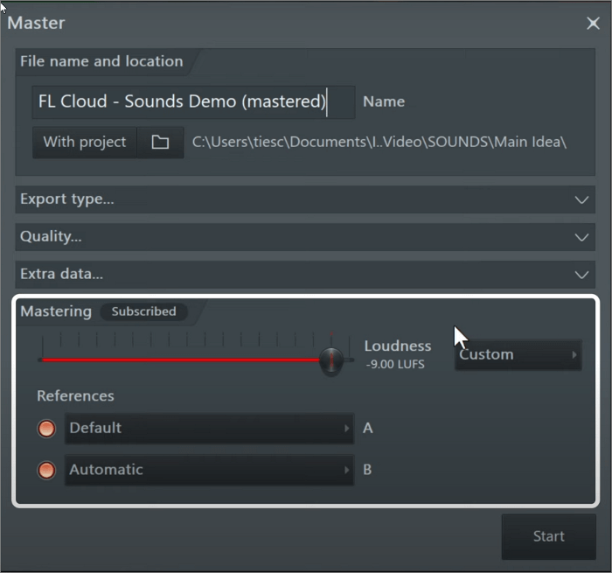Click the Mastering section header
This screenshot has width=612, height=573.
(x=56, y=311)
